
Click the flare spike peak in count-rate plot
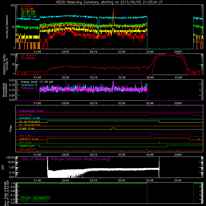coord(113,9)
